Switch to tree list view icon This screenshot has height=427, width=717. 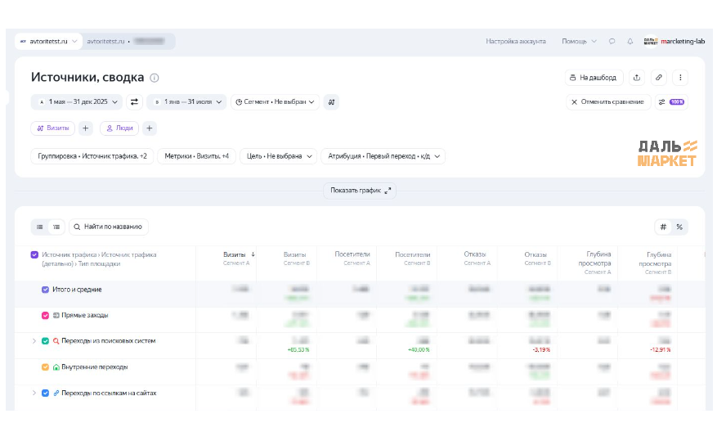(56, 227)
